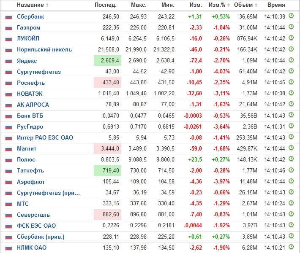The width and height of the screenshot is (300, 253).
Task: Click the Russian flag beside Сбербанк (прив.)
Action: (x=8, y=237)
